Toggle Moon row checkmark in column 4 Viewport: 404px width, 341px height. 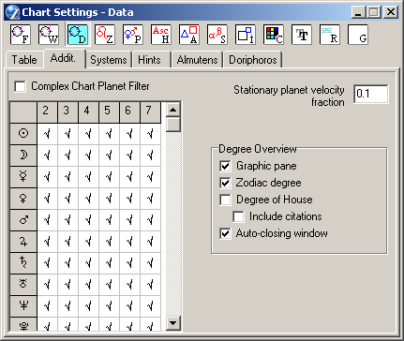coord(88,155)
